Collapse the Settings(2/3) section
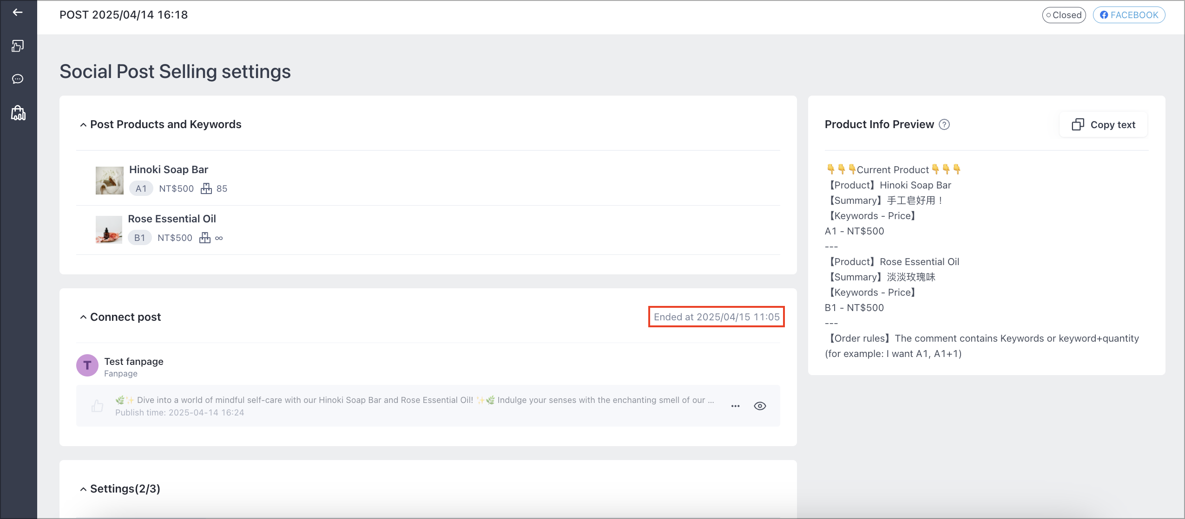The width and height of the screenshot is (1185, 519). coord(83,489)
